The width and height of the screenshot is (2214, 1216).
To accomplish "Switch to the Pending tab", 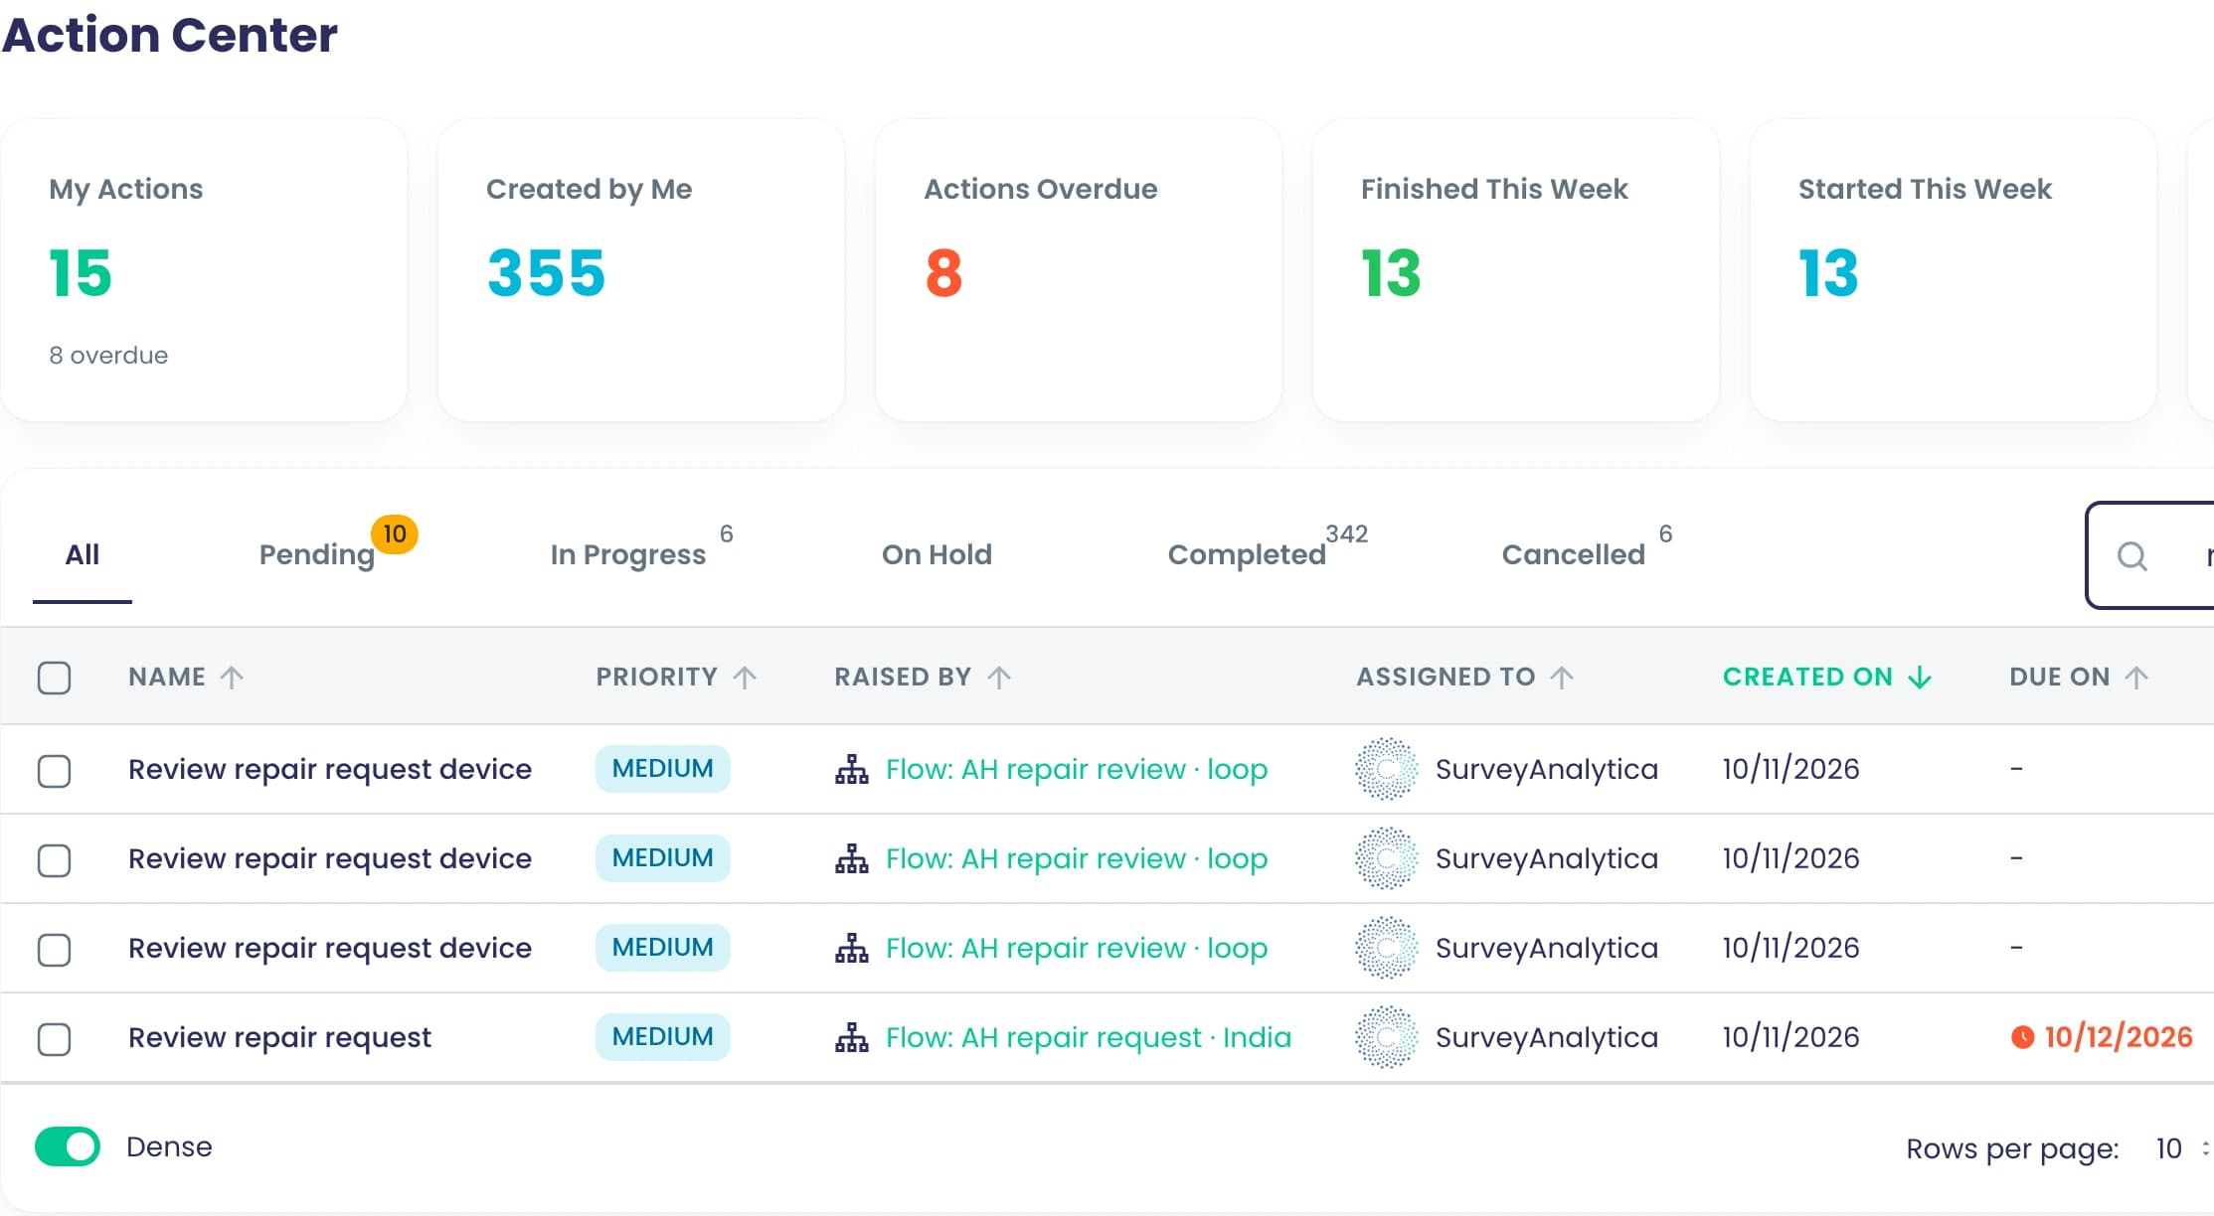I will coord(317,554).
